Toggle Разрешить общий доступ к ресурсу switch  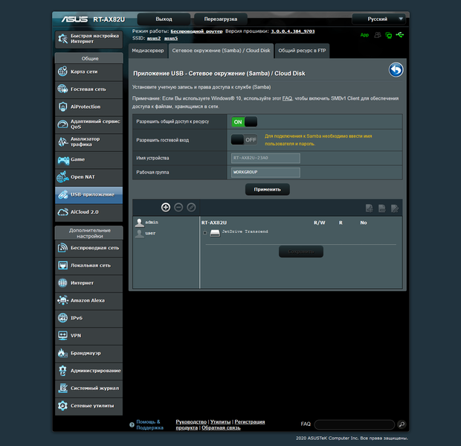click(x=245, y=122)
